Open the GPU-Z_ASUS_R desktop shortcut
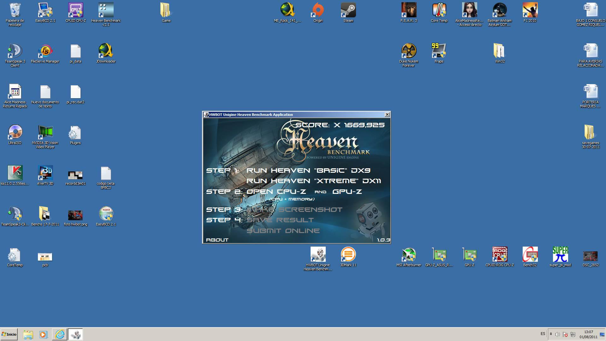Viewport: 606px width, 341px height. coord(439,257)
